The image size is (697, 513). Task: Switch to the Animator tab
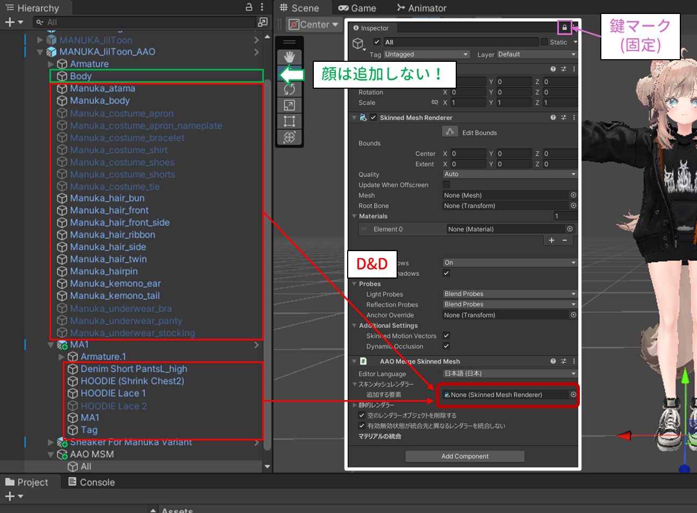click(422, 8)
